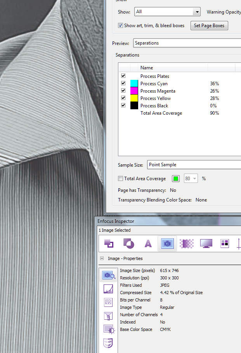Image resolution: width=241 pixels, height=353 pixels.
Task: Uncheck the Process Cyan checkbox
Action: point(123,83)
